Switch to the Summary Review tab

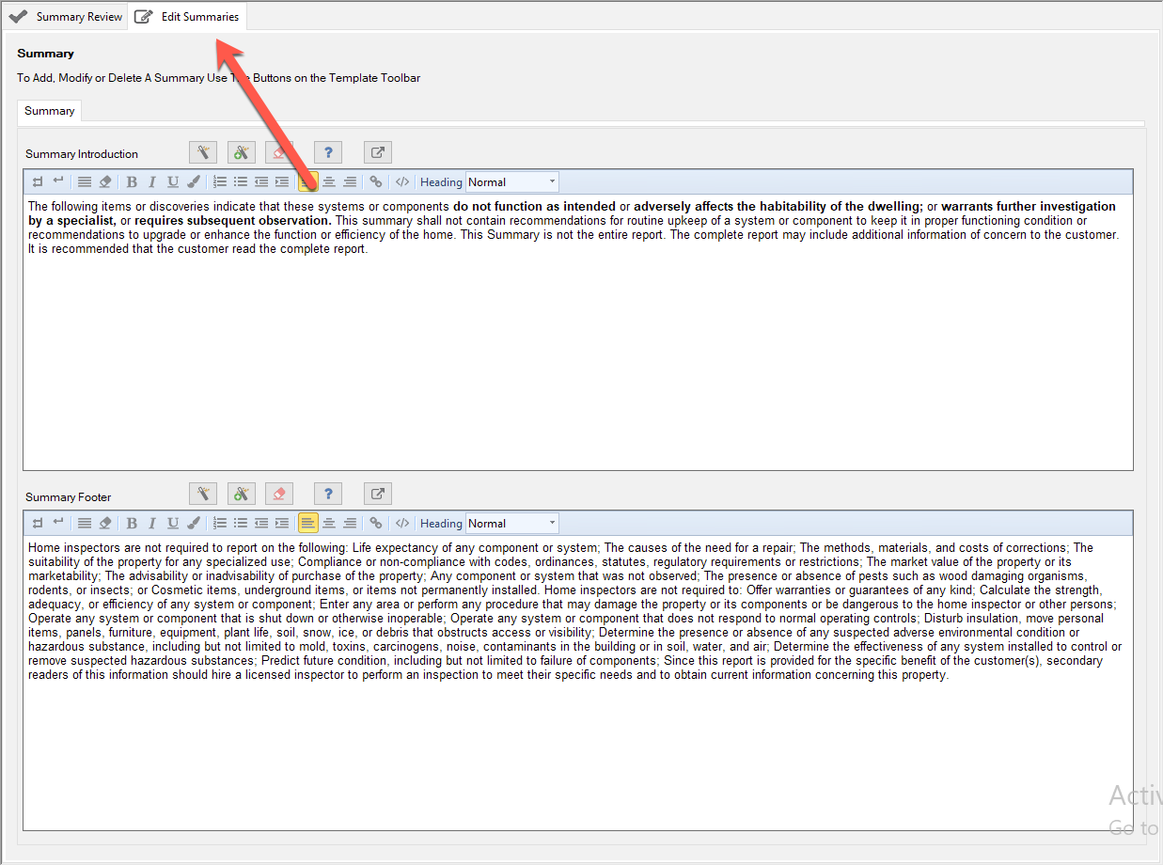[66, 17]
